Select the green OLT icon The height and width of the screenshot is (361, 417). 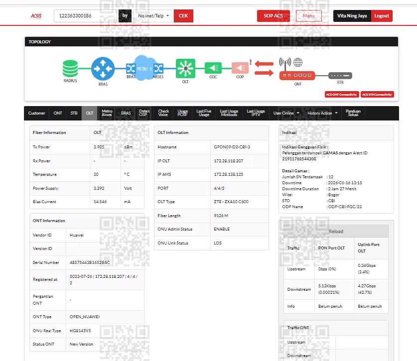click(185, 69)
